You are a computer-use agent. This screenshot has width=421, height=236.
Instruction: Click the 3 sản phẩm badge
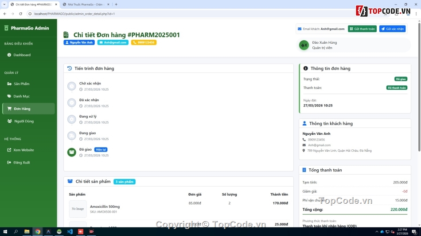[125, 182]
